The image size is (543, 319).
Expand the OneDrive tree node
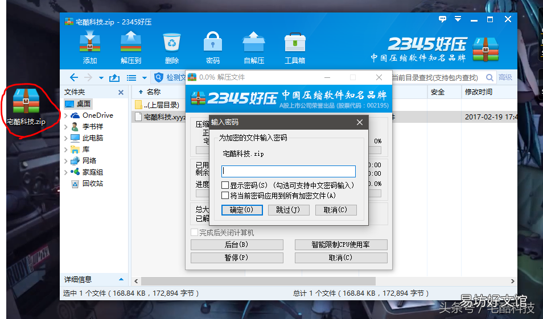click(x=66, y=115)
